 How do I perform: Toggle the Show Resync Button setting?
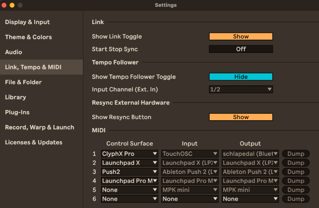pos(241,117)
